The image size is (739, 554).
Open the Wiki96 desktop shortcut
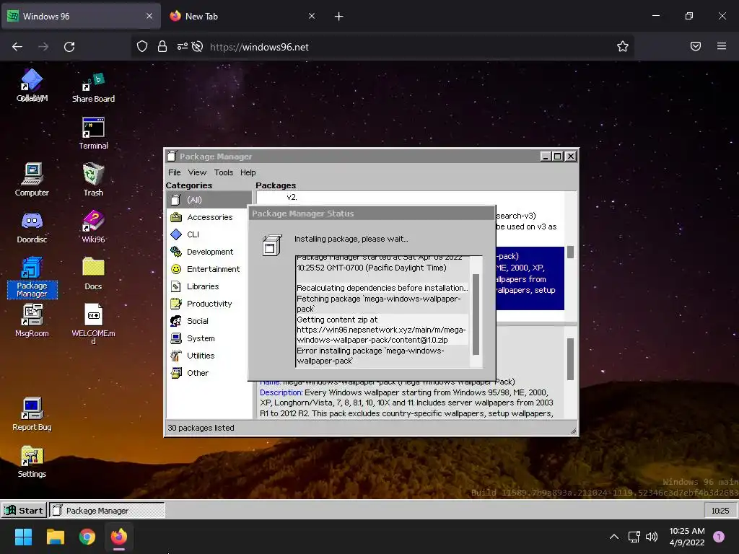click(93, 227)
